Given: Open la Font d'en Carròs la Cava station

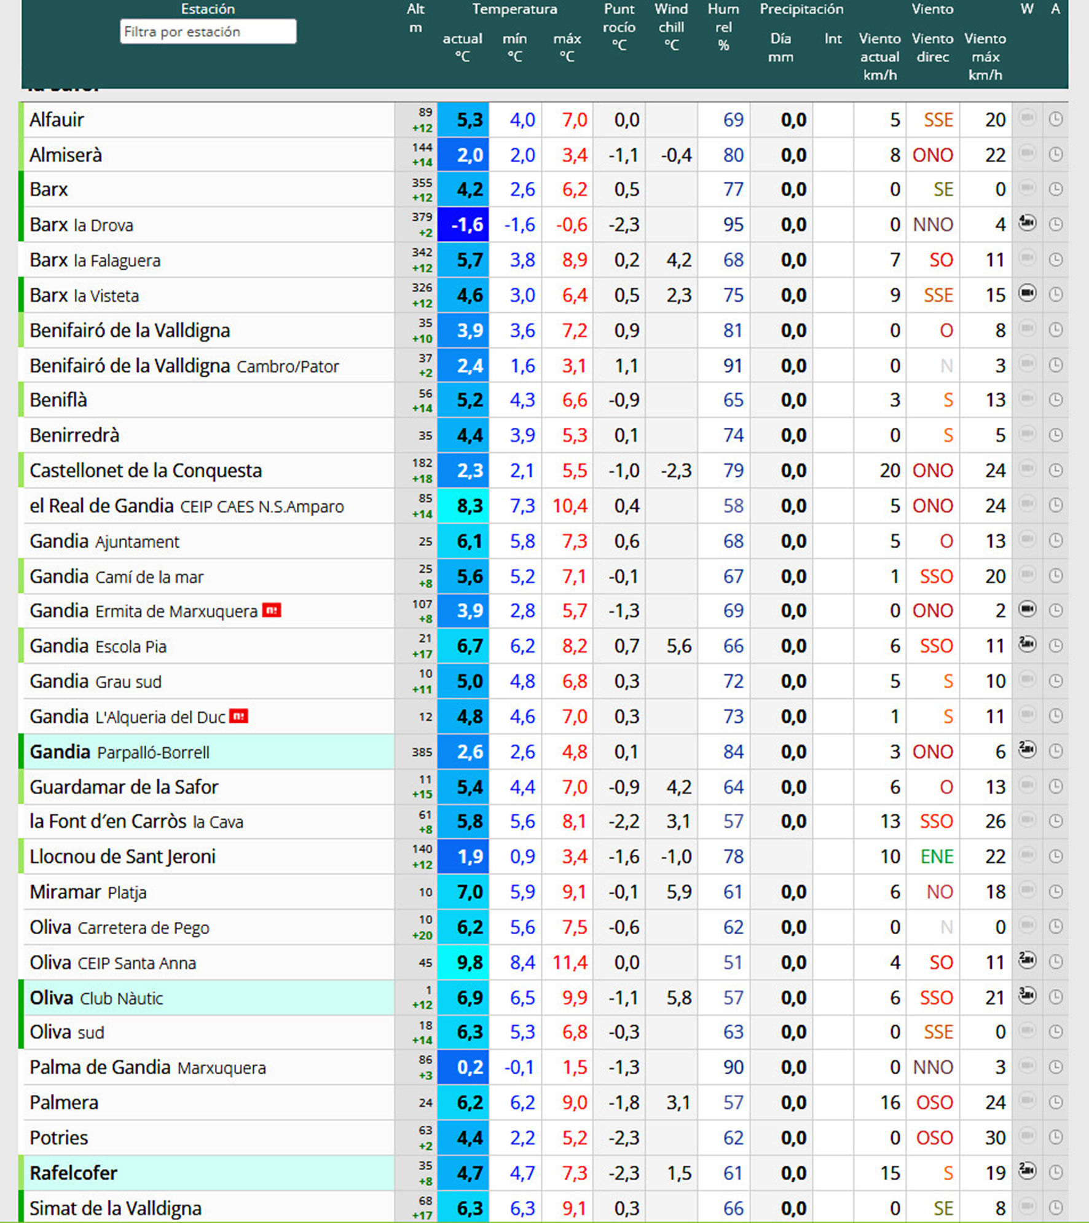Looking at the screenshot, I should click(x=136, y=821).
